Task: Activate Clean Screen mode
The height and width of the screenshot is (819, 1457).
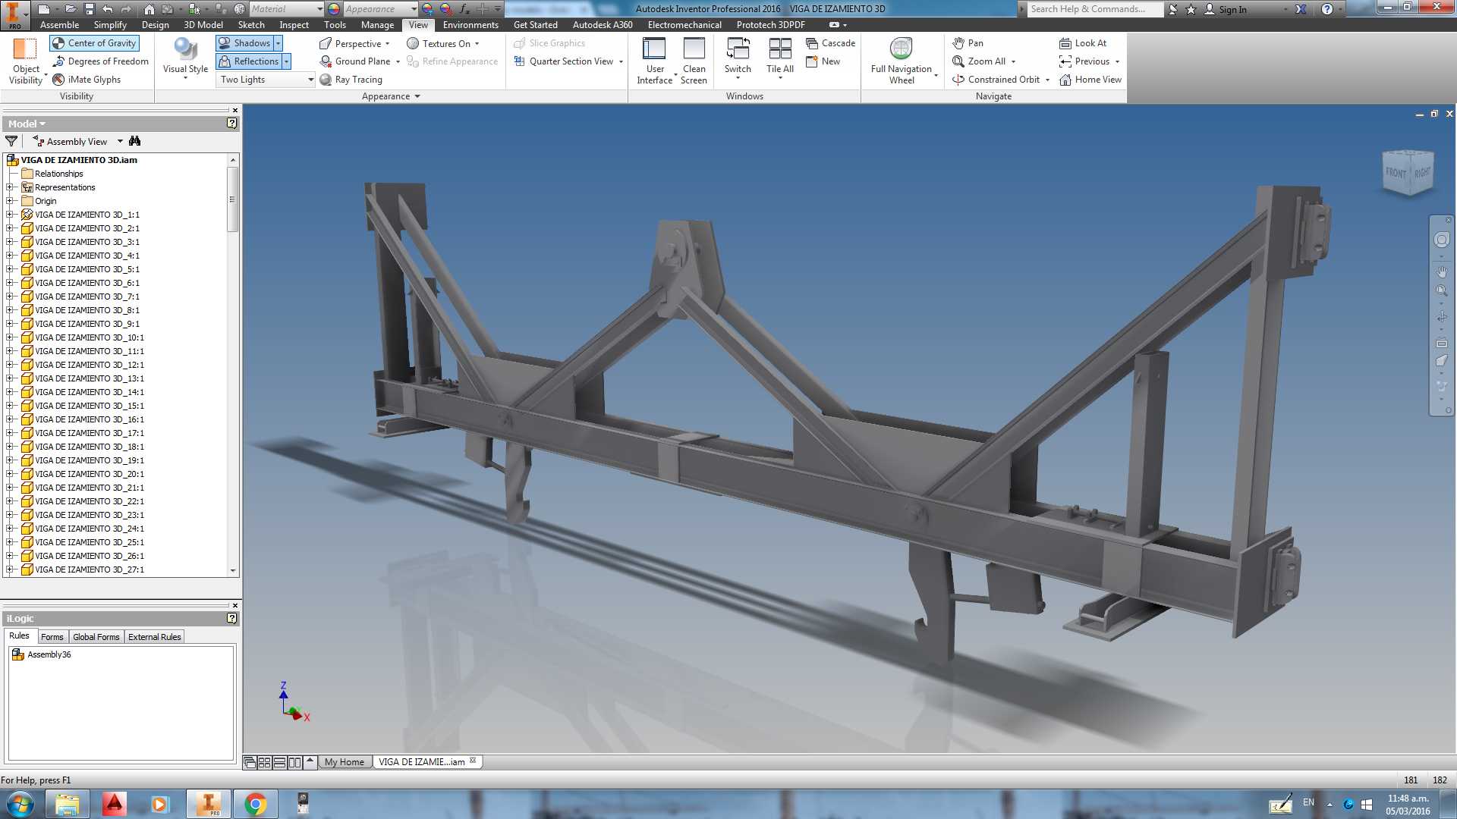Action: pyautogui.click(x=694, y=61)
